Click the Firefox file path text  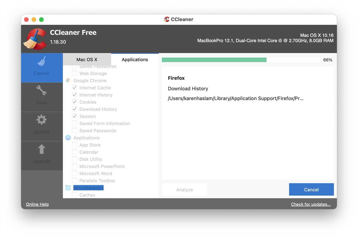(236, 98)
